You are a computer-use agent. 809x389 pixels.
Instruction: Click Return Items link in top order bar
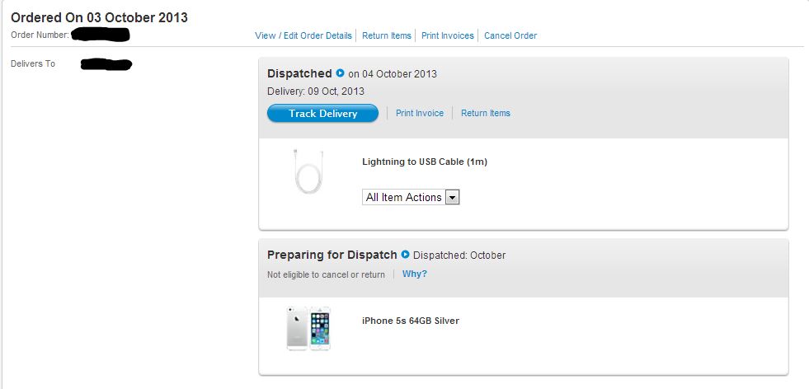[x=387, y=35]
